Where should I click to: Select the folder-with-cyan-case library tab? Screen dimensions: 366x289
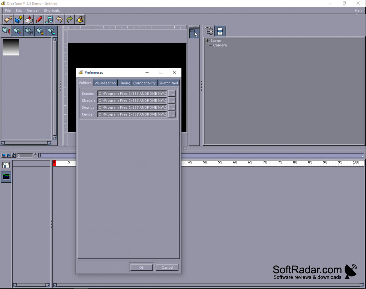click(x=52, y=31)
